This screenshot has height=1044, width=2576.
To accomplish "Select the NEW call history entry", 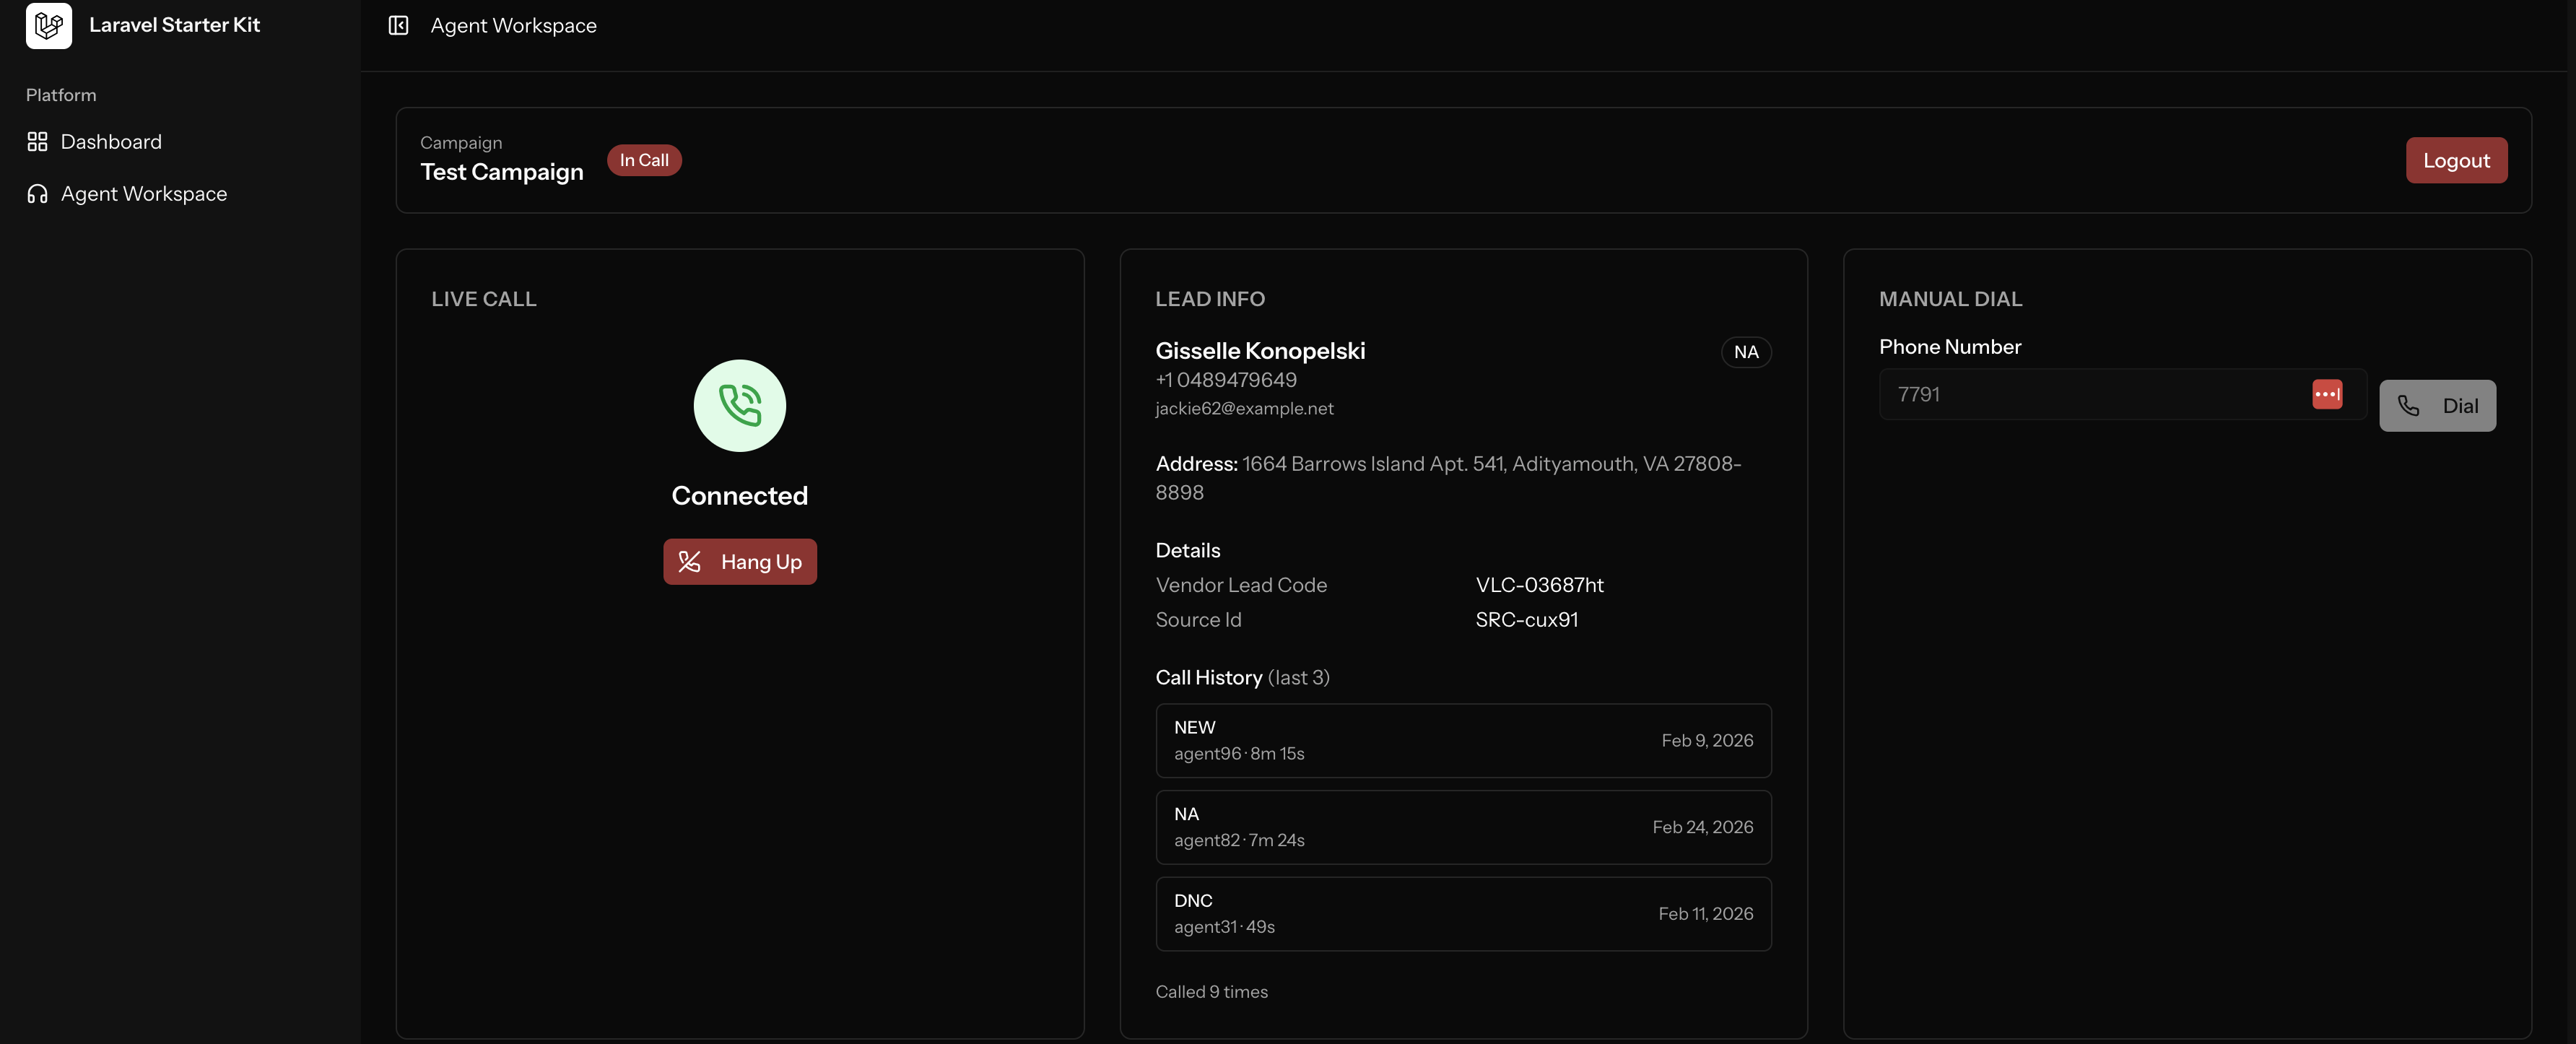I will 1463,741.
